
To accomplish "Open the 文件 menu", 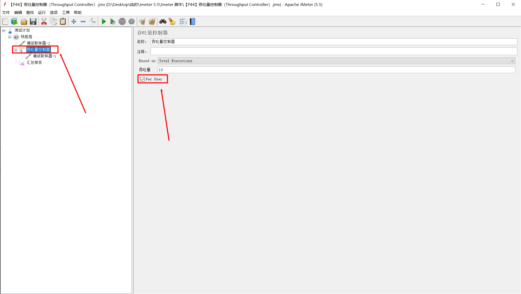I will tap(6, 13).
